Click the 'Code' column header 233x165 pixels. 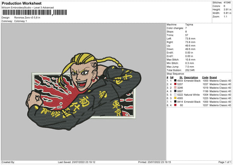click(205, 77)
